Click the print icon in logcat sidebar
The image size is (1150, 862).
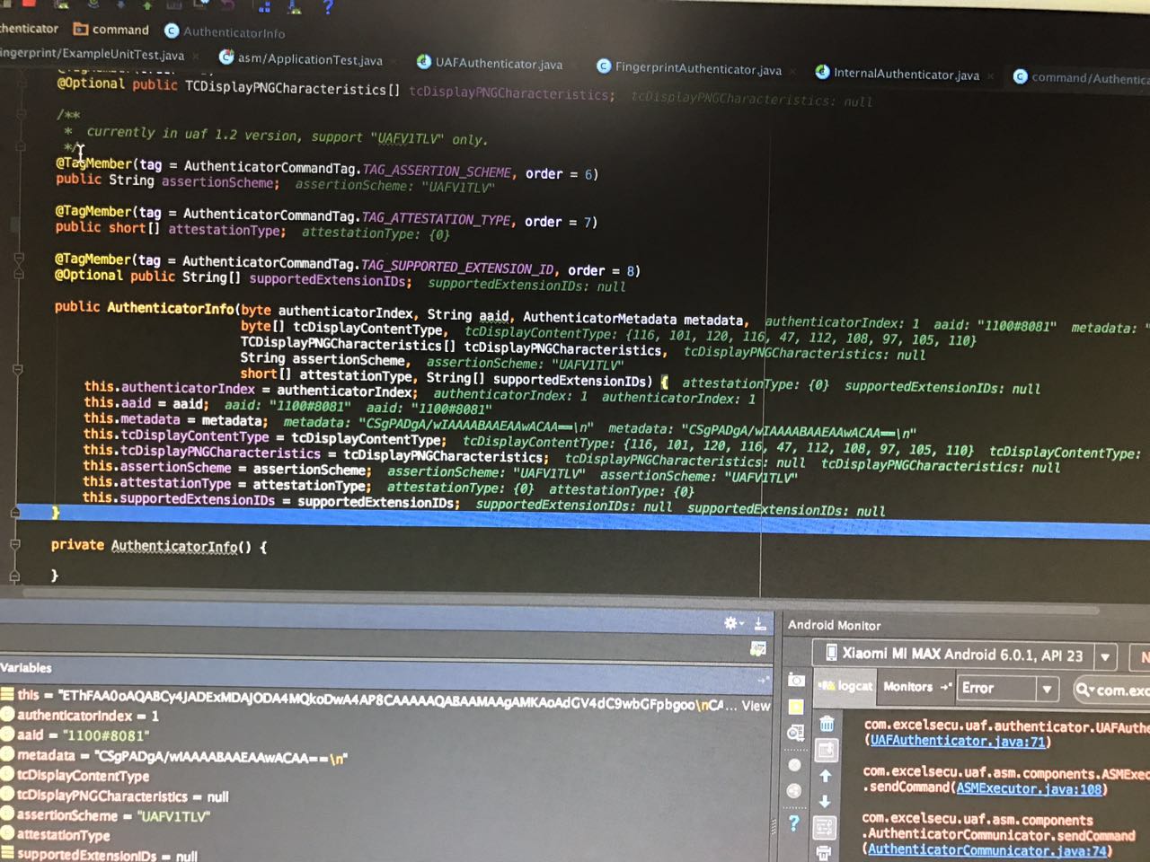coord(824,852)
